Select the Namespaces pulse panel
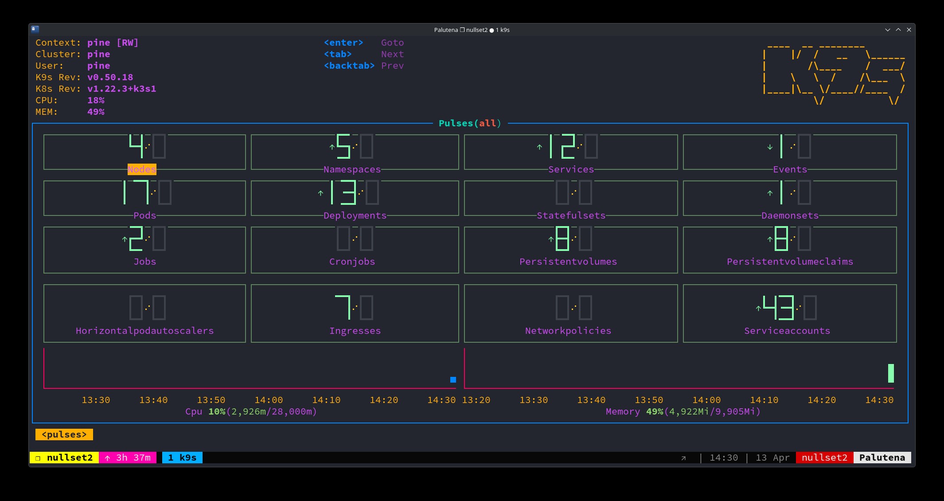Image resolution: width=944 pixels, height=501 pixels. 355,152
